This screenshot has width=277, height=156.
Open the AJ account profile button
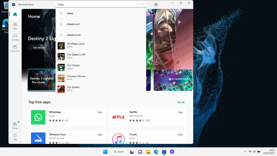click(x=156, y=5)
